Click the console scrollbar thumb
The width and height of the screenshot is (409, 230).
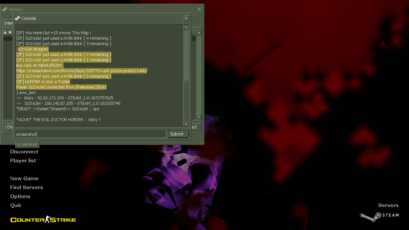click(x=186, y=100)
